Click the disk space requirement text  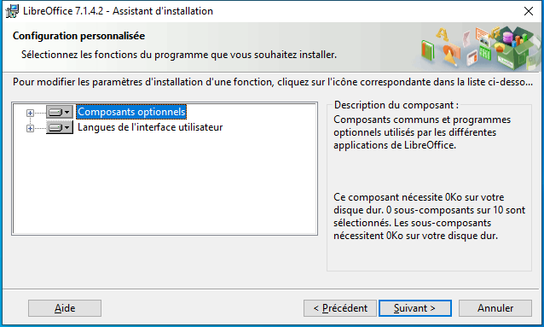pyautogui.click(x=430, y=217)
